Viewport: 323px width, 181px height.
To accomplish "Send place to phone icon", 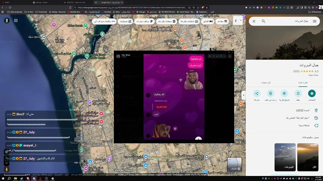I will [x=271, y=94].
